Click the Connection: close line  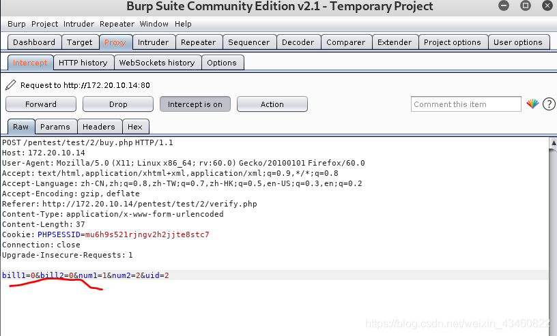41,245
